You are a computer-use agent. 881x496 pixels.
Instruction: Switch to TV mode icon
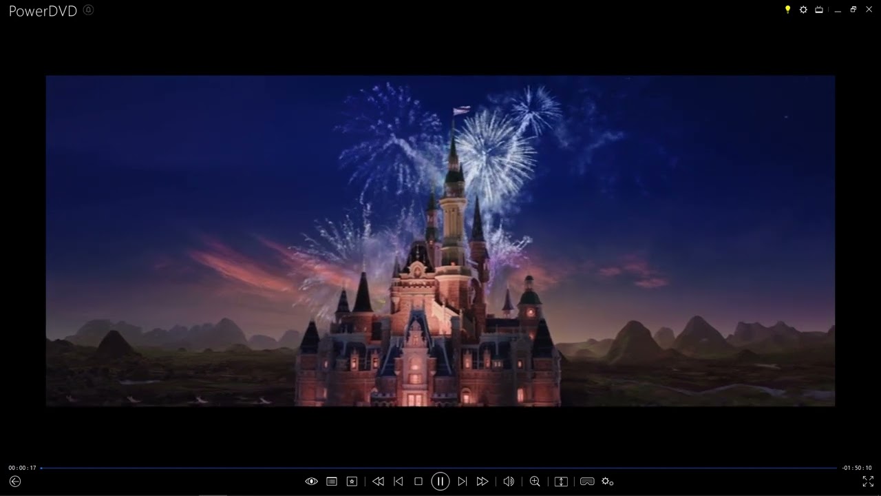[819, 10]
